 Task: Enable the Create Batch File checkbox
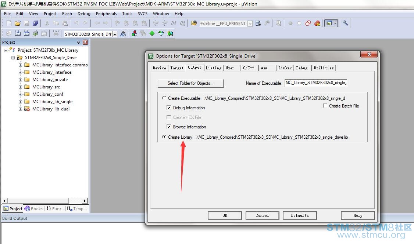325,106
